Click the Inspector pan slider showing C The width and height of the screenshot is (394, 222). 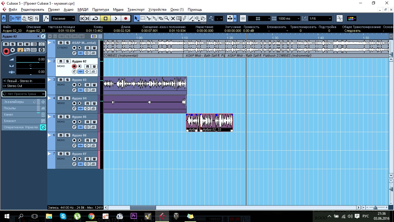(31, 66)
